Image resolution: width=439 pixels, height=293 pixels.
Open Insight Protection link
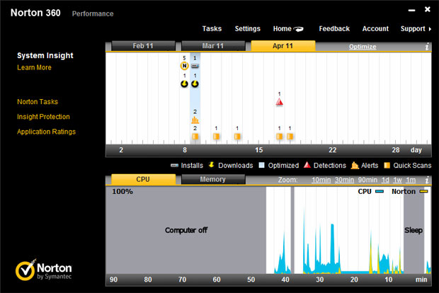(43, 117)
